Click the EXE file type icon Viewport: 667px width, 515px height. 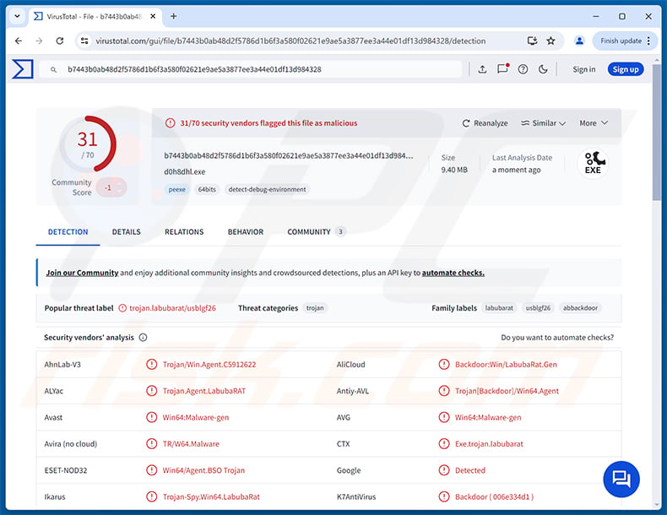tap(593, 163)
